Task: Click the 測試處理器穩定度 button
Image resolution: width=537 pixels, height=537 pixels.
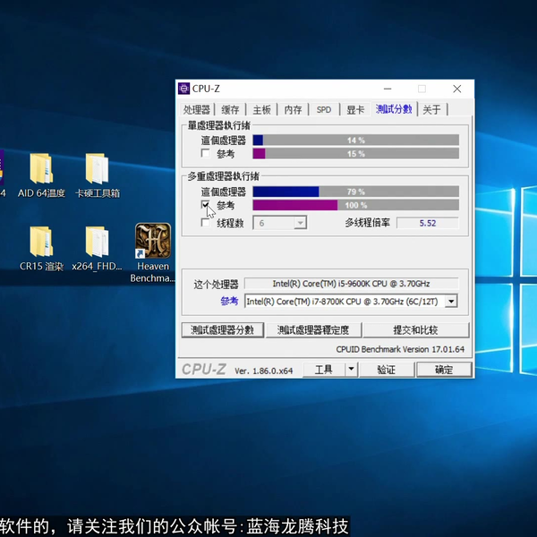Action: (x=313, y=329)
